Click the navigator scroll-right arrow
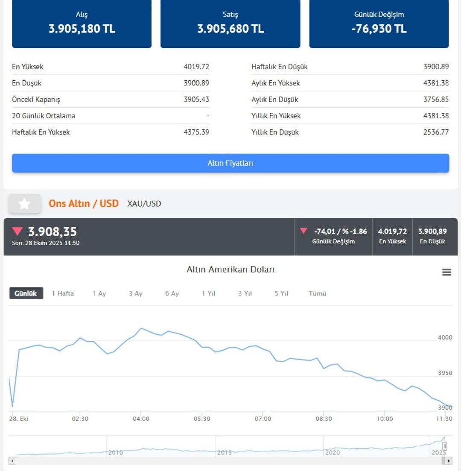This screenshot has width=461, height=471. coord(448,461)
